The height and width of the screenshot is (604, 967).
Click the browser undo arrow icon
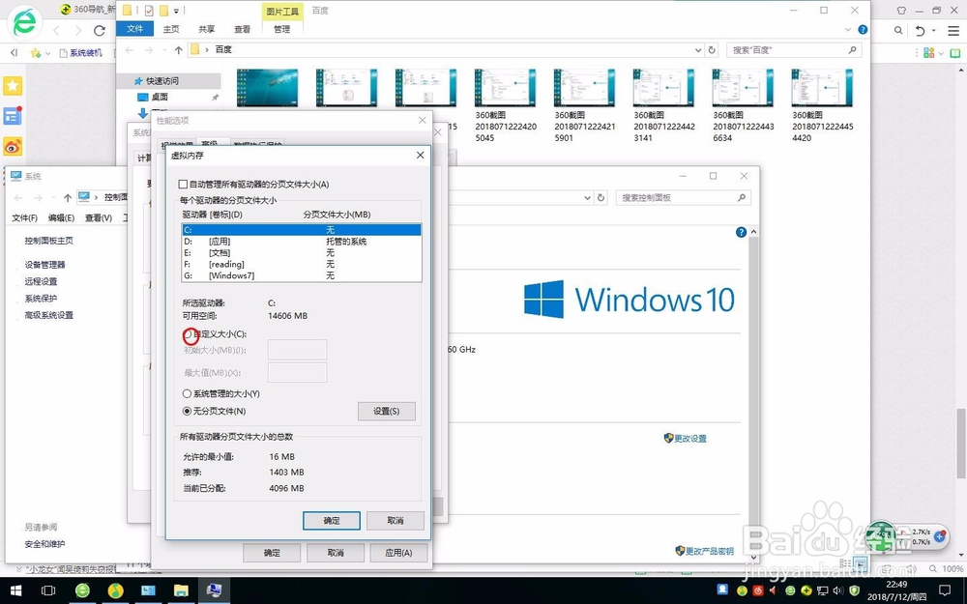click(x=921, y=30)
